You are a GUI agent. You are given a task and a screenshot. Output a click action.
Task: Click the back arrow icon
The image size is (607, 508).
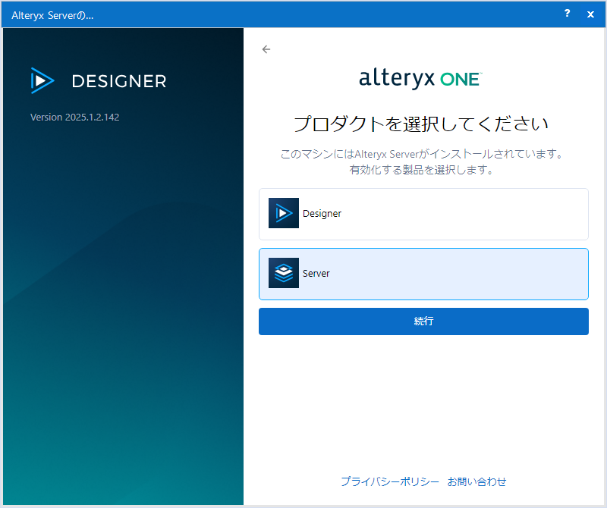coord(266,49)
